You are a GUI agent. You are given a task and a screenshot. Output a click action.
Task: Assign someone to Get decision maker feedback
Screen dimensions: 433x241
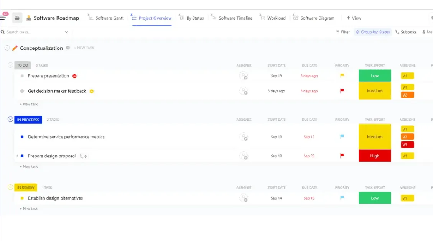244,91
